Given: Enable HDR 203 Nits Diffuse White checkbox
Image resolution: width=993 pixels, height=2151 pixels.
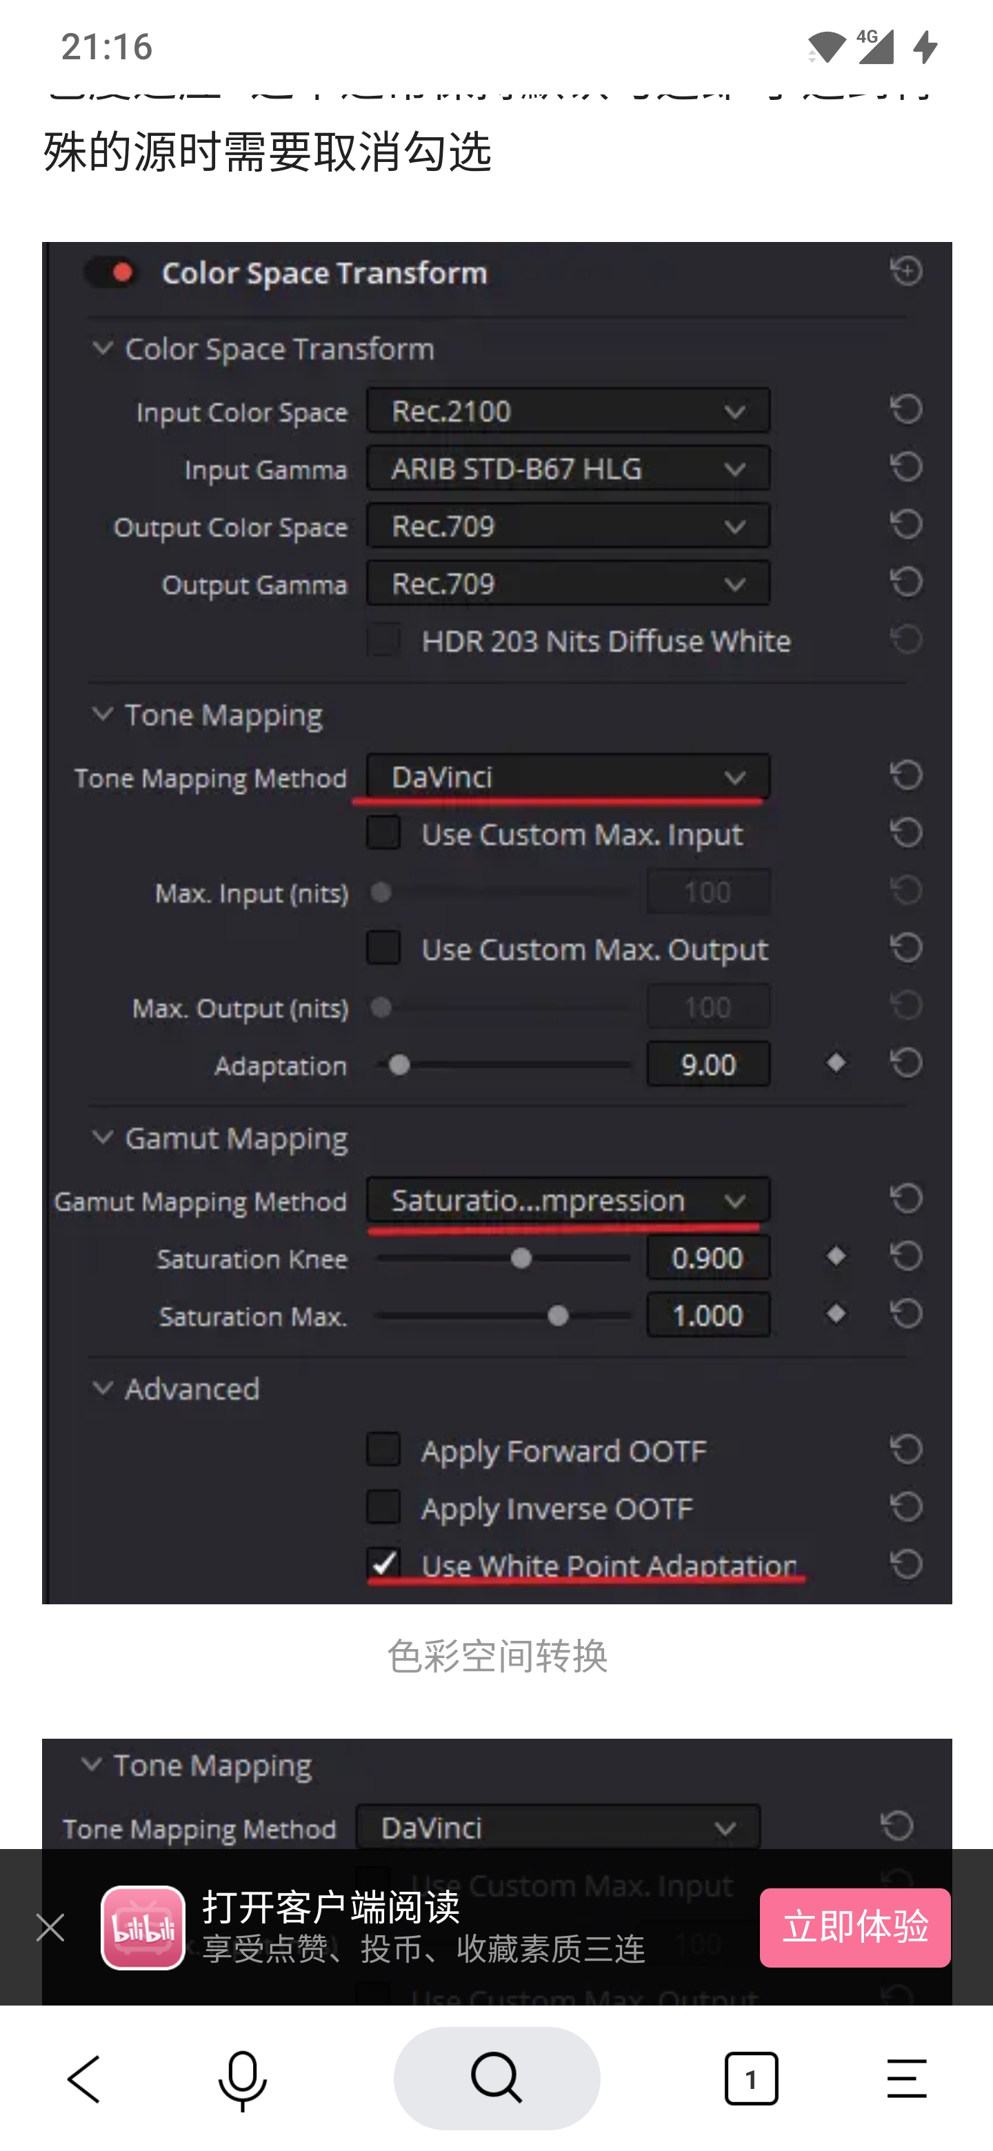Looking at the screenshot, I should coord(384,640).
